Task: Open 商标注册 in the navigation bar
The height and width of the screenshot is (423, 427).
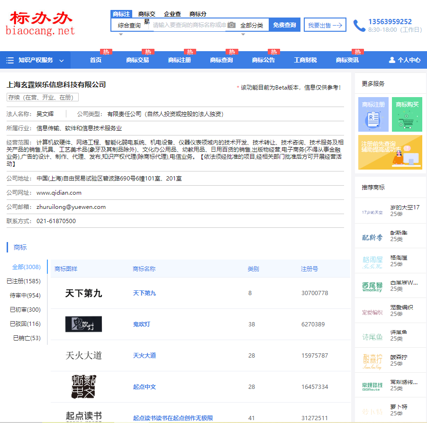Action: (x=180, y=60)
